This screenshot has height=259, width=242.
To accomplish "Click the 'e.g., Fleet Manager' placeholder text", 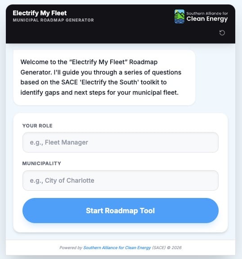I will point(59,142).
